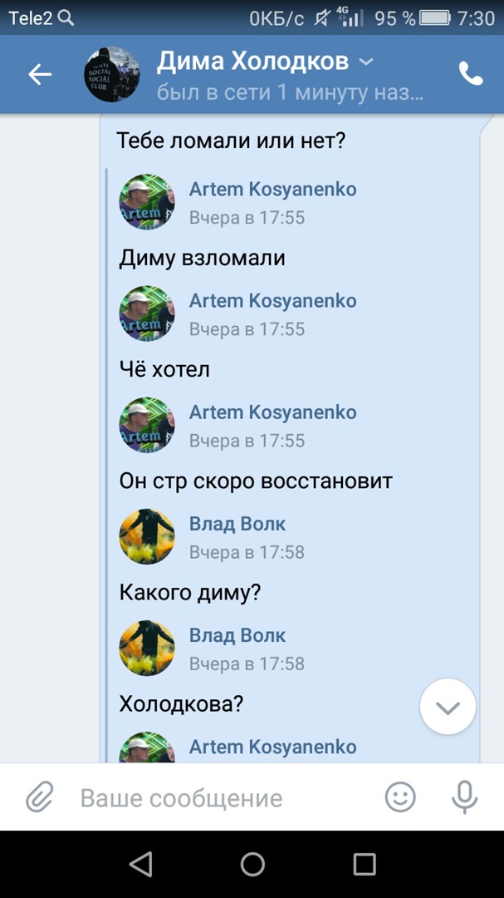This screenshot has height=898, width=504.
Task: Start a call with phone icon
Action: click(471, 74)
